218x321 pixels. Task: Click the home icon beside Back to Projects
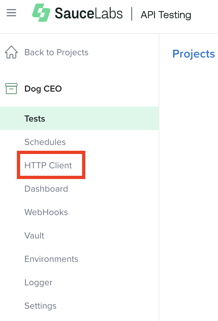[x=11, y=52]
